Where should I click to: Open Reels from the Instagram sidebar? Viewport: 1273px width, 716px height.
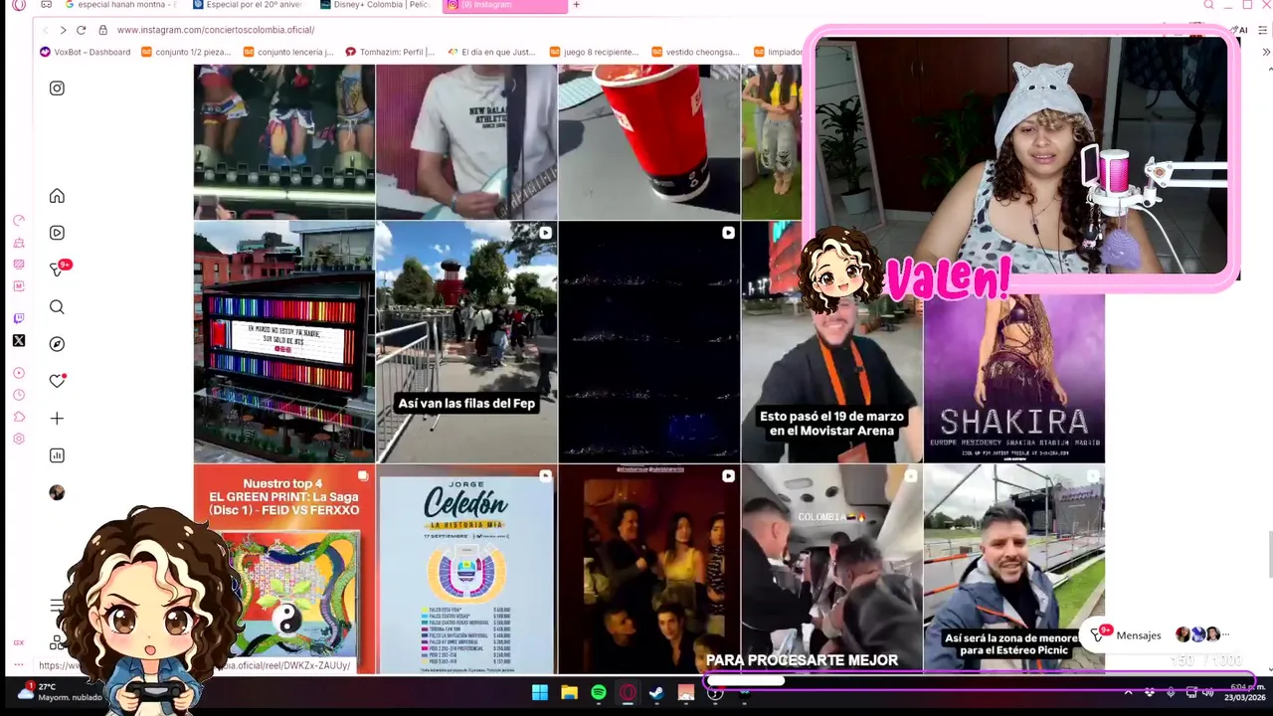tap(57, 233)
